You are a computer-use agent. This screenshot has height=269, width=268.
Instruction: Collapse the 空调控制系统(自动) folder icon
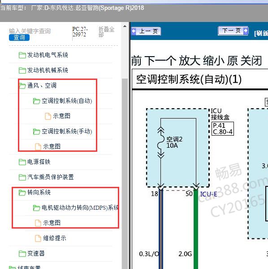coord(36,101)
